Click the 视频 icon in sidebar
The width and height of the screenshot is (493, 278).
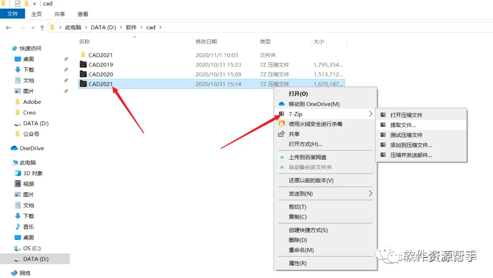[18, 184]
